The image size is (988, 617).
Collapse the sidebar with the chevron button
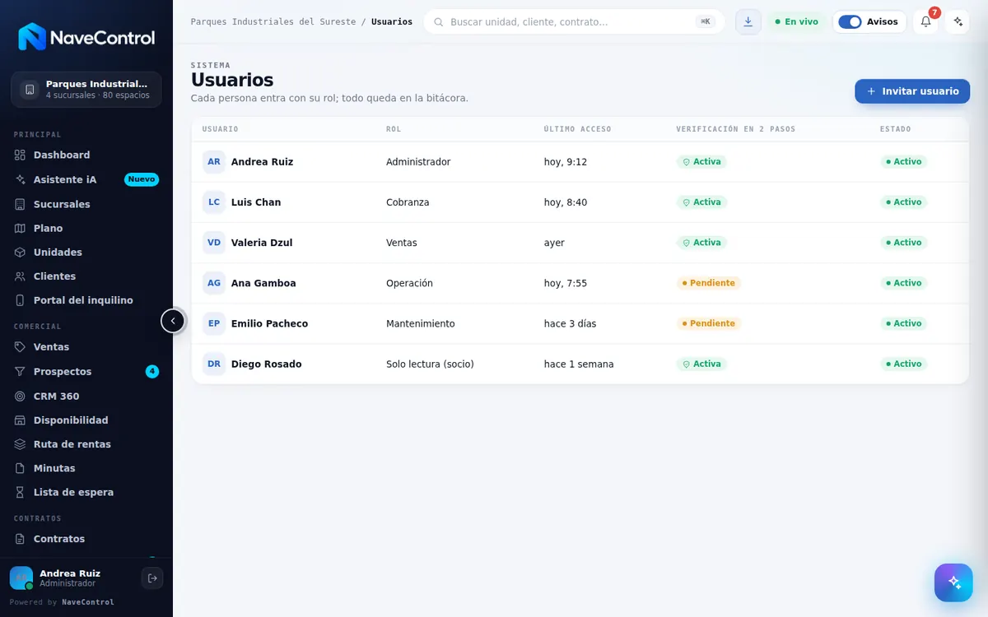click(173, 321)
